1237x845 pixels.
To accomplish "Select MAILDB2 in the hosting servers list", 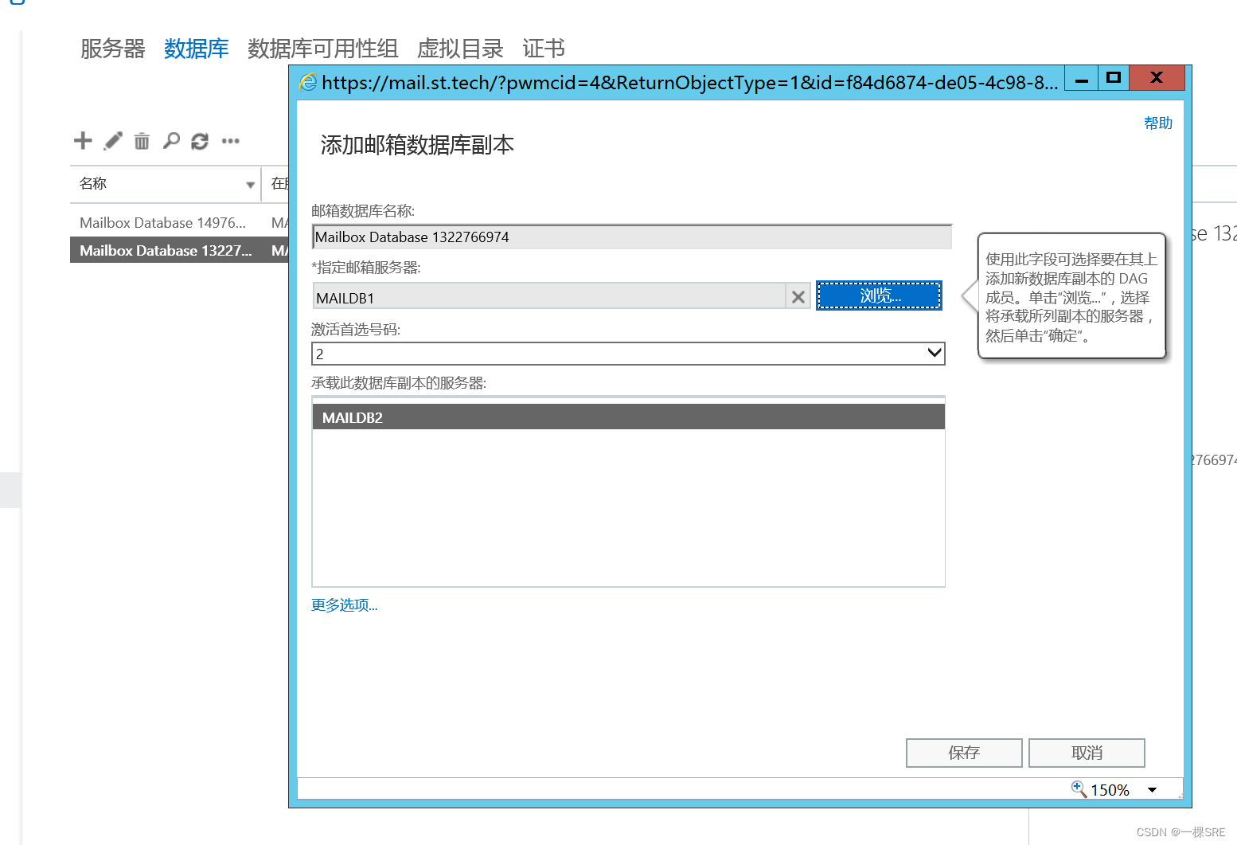I will pyautogui.click(x=628, y=417).
